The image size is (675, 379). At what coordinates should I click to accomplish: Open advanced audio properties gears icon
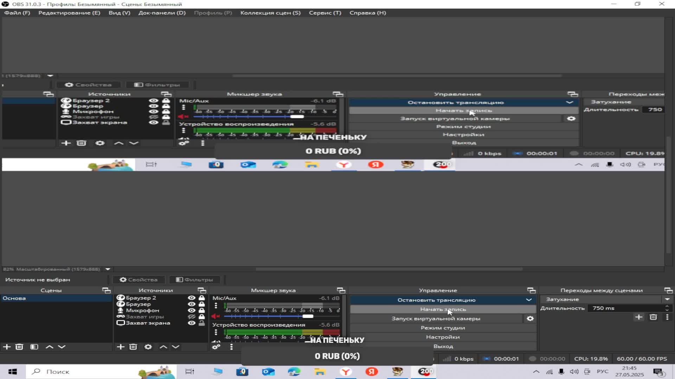click(x=216, y=347)
